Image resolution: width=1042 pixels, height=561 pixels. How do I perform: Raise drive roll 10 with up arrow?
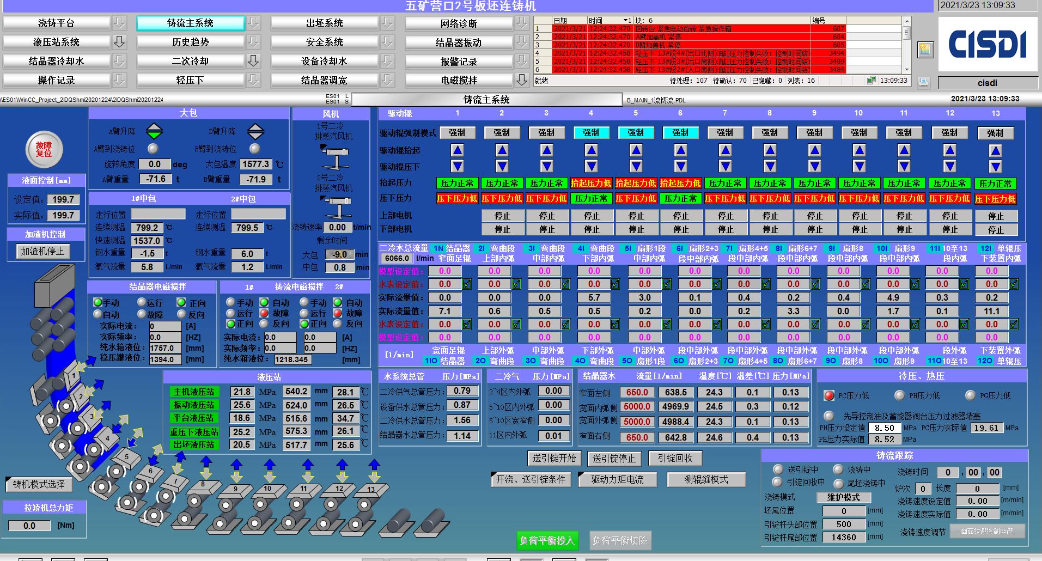[859, 150]
